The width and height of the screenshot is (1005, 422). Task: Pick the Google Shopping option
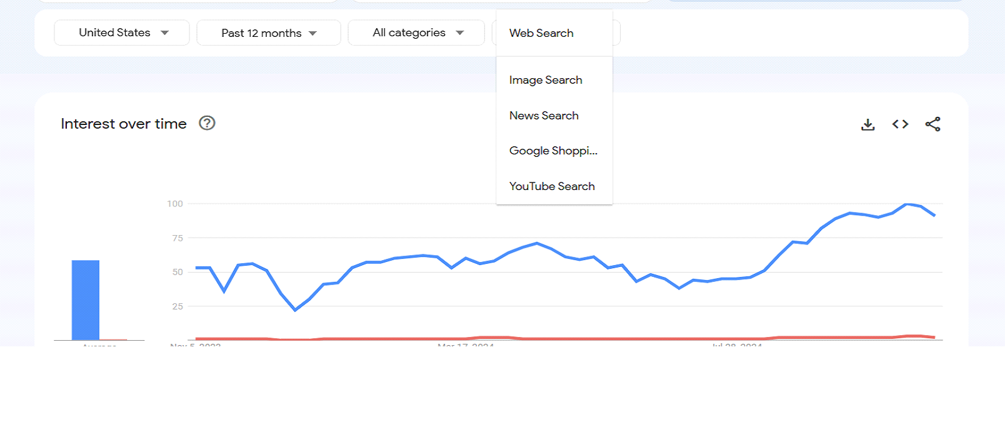click(x=554, y=151)
